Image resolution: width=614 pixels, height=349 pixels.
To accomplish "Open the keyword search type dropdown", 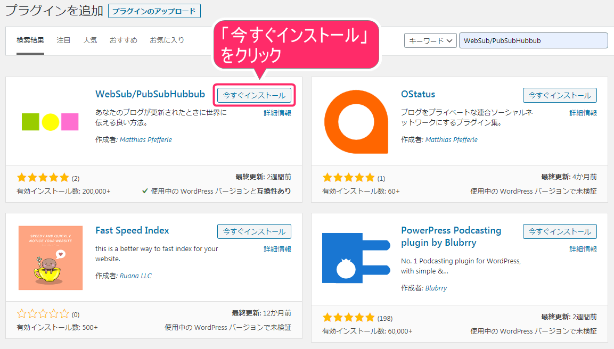I will click(x=430, y=40).
